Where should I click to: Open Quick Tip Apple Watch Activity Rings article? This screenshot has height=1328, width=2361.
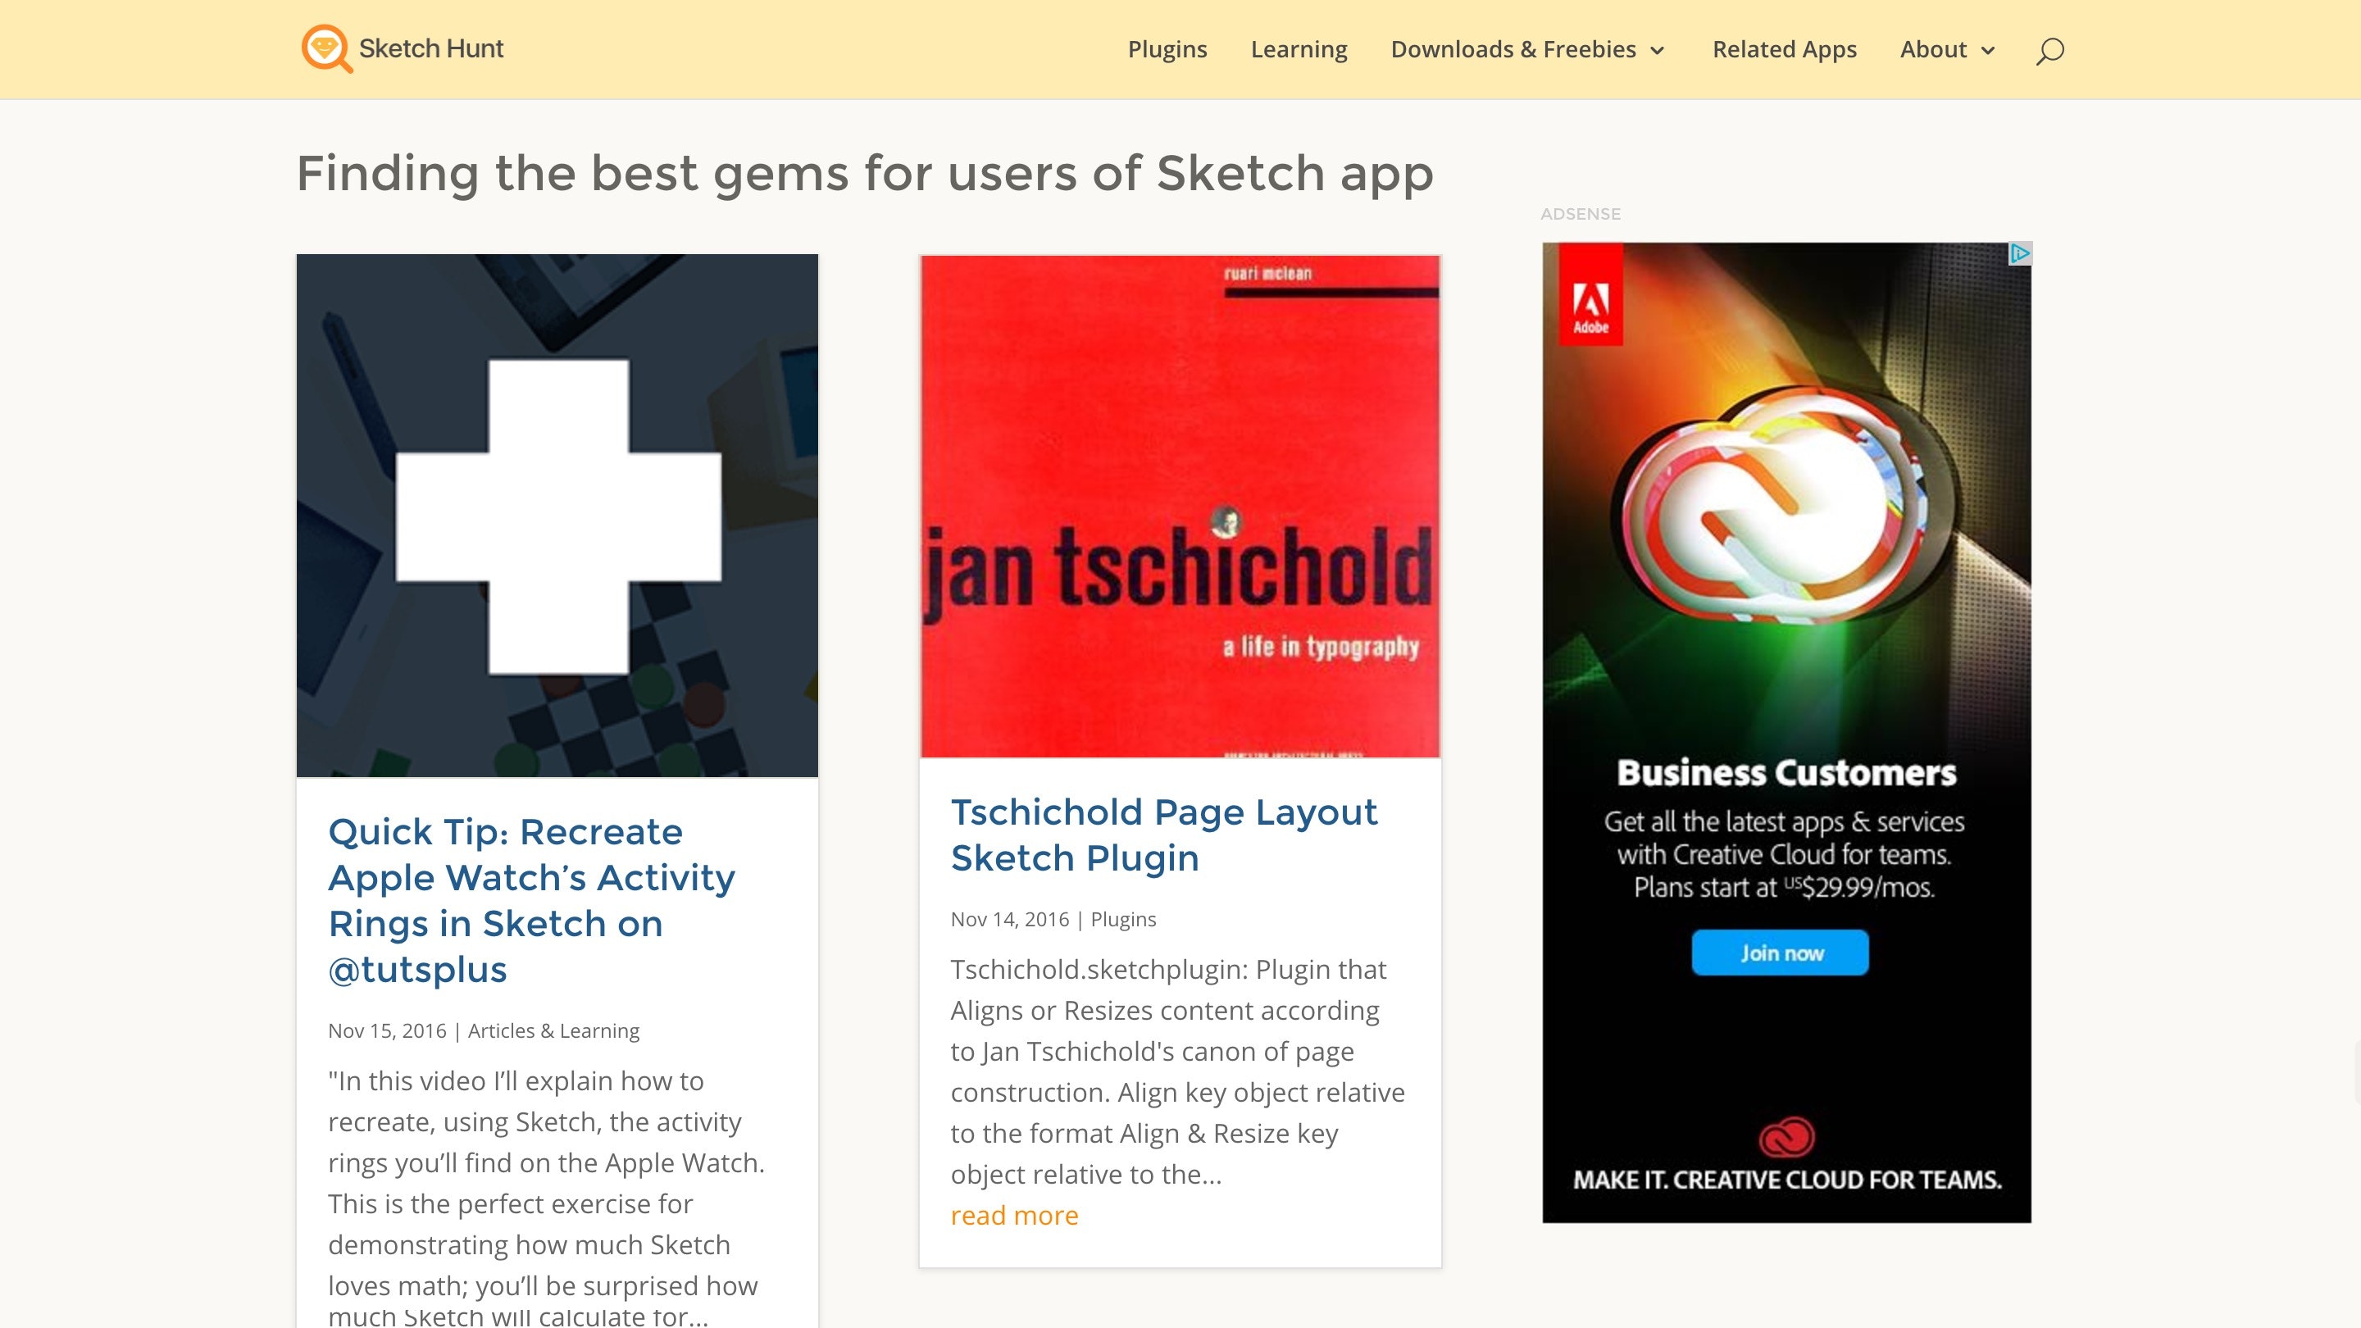(x=531, y=900)
